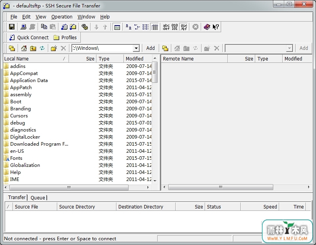Switch to the Transfer tab

17,197
